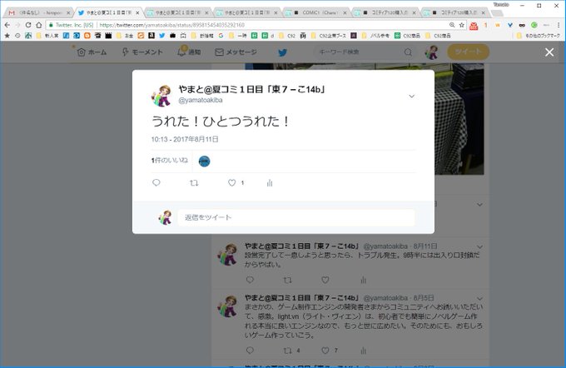Like the light.vn tweet with 7 likes

point(325,351)
